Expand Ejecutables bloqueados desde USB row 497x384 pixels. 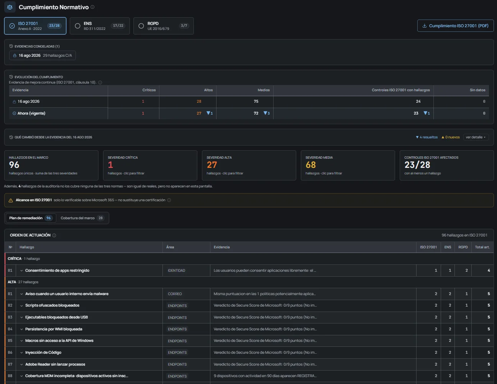[x=21, y=317]
